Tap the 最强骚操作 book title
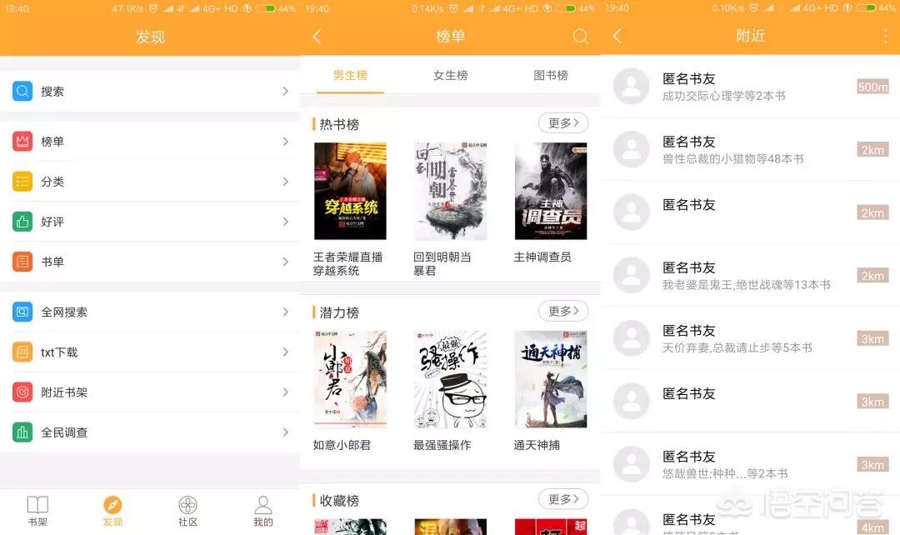 pyautogui.click(x=442, y=445)
